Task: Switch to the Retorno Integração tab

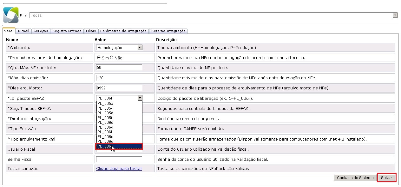Action: [168, 31]
